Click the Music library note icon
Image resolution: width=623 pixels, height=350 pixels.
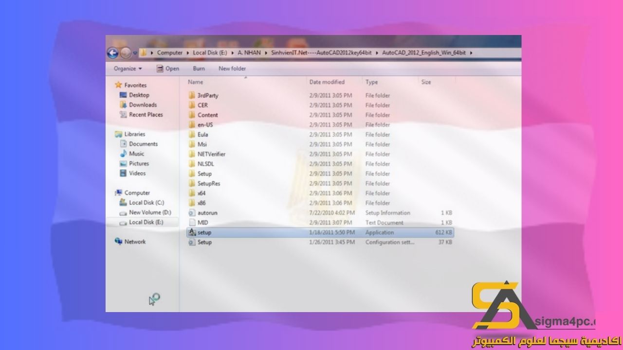[123, 154]
